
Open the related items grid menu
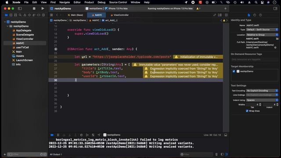pyautogui.click(x=51, y=15)
